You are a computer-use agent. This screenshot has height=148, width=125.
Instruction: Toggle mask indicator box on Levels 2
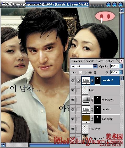coord(78,80)
